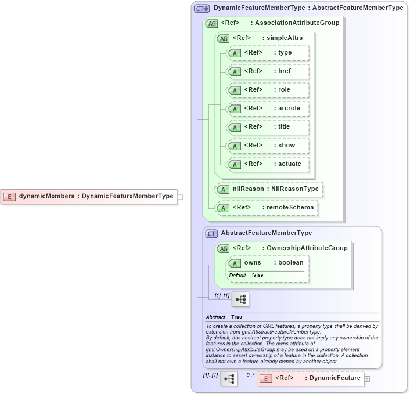Select the 'owns : boolean' attribute text
The width and height of the screenshot is (410, 394).
click(x=274, y=262)
